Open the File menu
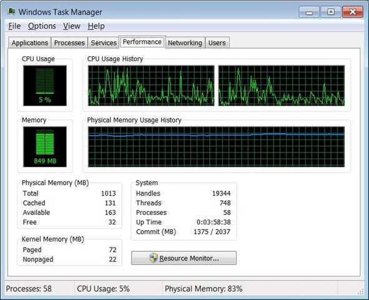 click(14, 26)
